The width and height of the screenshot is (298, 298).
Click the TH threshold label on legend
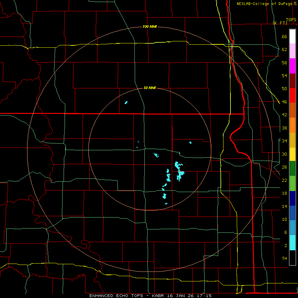(x=284, y=259)
